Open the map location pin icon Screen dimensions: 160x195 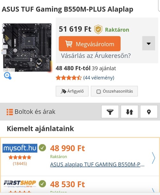point(149,112)
